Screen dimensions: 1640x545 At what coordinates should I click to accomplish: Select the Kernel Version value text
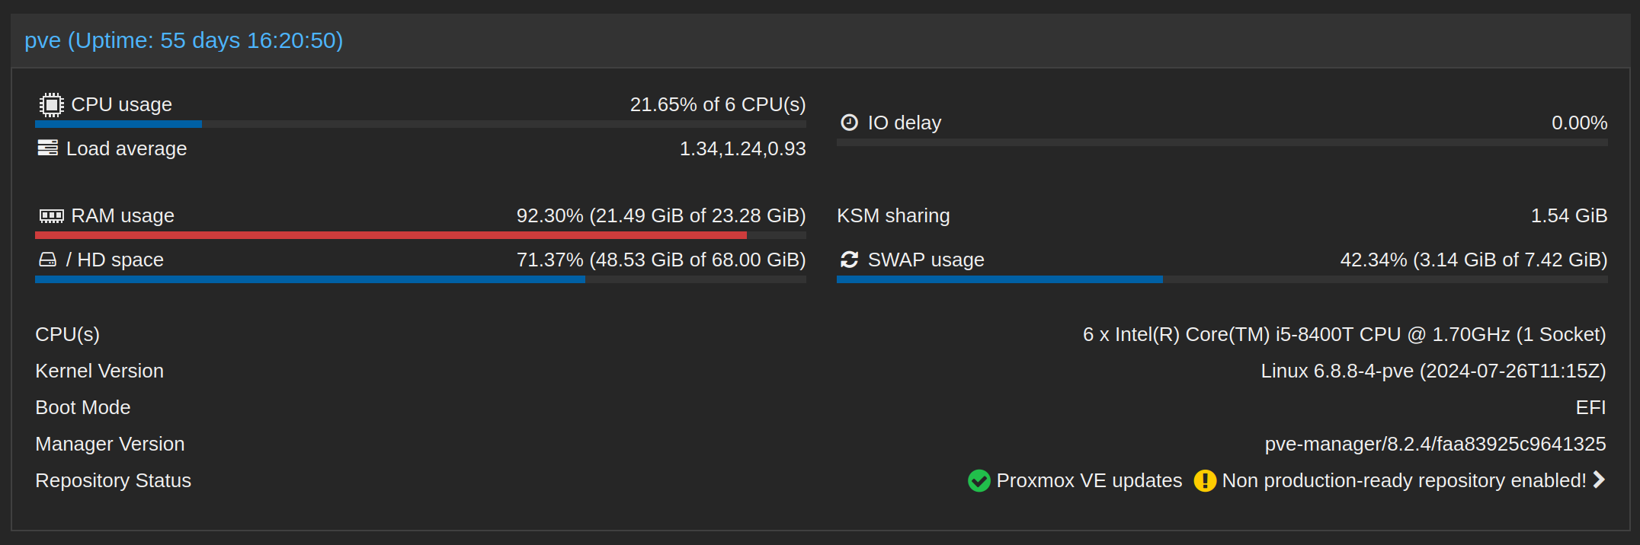pos(1433,371)
